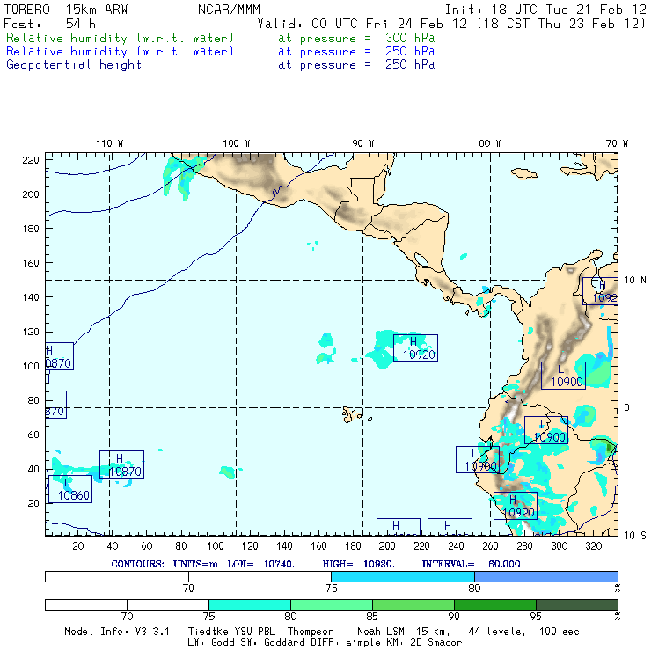This screenshot has width=651, height=651.
Task: Click the 'Fcst: 54 h' forecast label
Action: 49,24
